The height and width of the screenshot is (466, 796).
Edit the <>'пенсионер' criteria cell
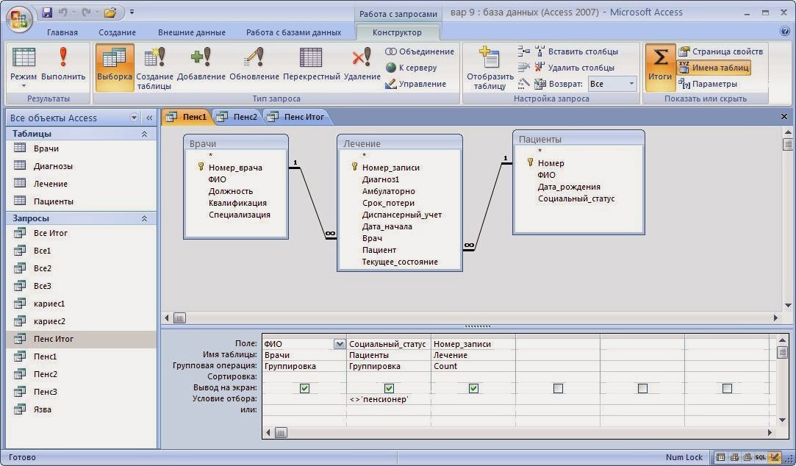389,400
